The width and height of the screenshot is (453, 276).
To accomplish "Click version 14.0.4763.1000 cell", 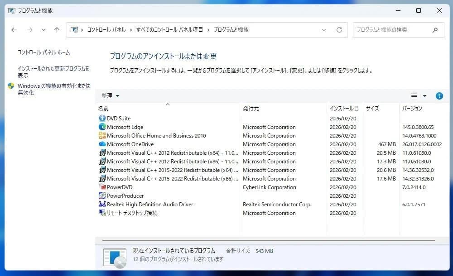I will point(419,136).
